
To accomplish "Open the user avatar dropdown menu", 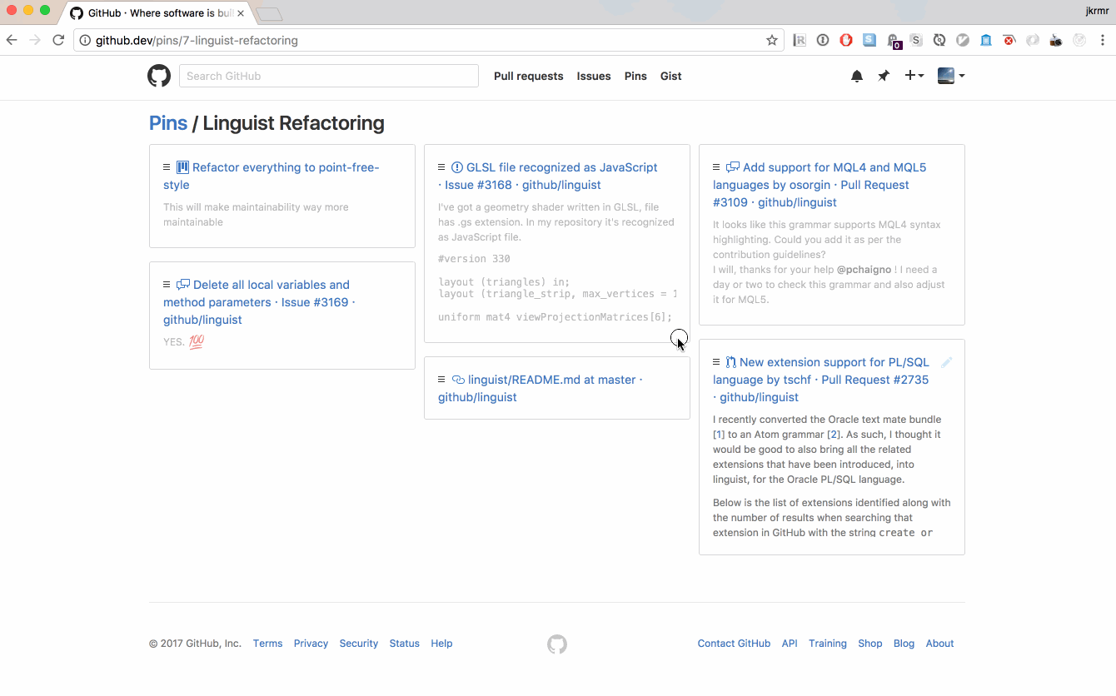I will coord(951,76).
